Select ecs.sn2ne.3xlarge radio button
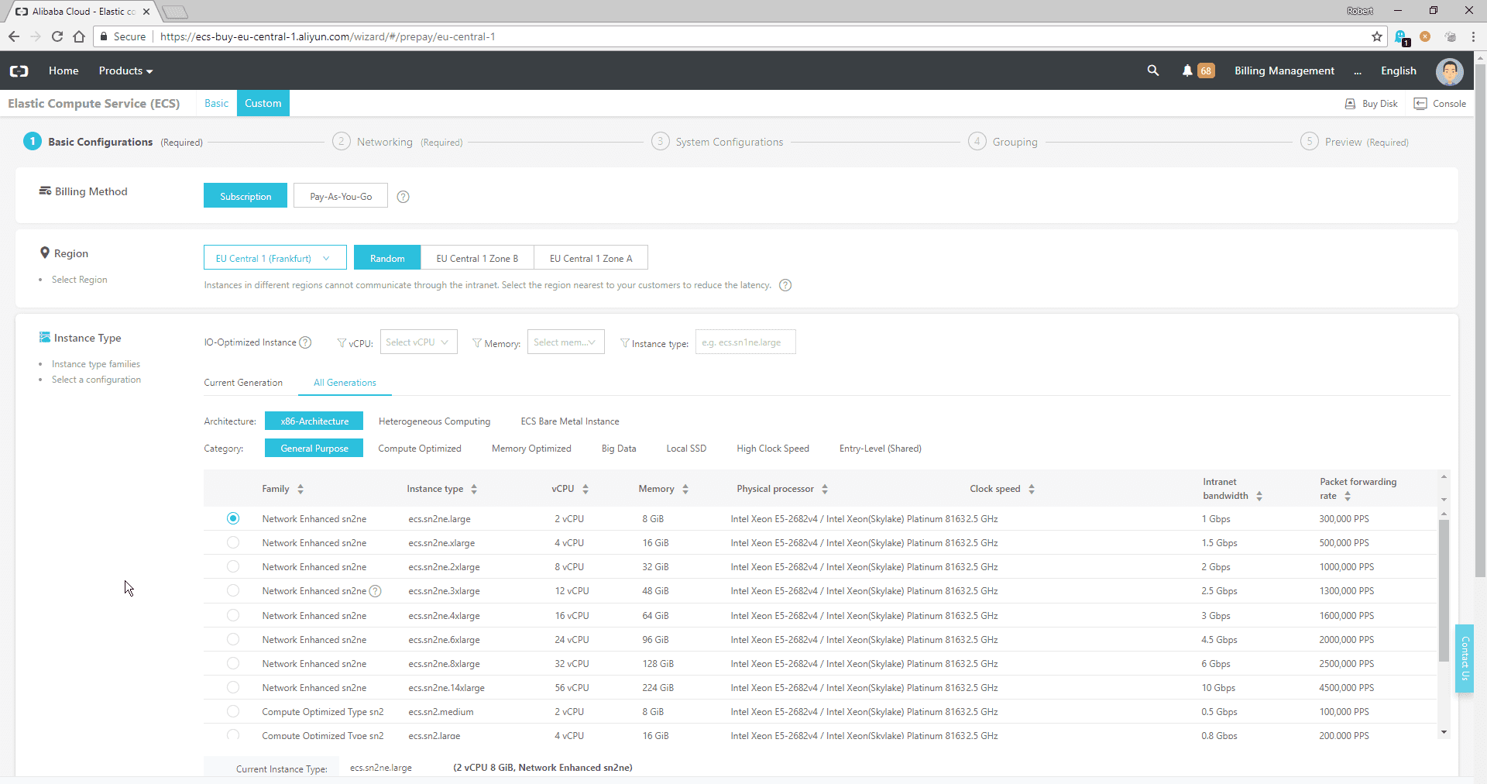Screen dimensions: 1487x784 [233, 590]
